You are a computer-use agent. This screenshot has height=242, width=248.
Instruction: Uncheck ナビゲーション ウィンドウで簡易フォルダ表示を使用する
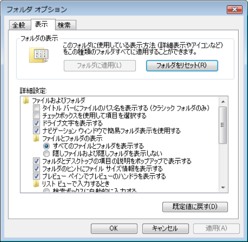click(x=36, y=131)
